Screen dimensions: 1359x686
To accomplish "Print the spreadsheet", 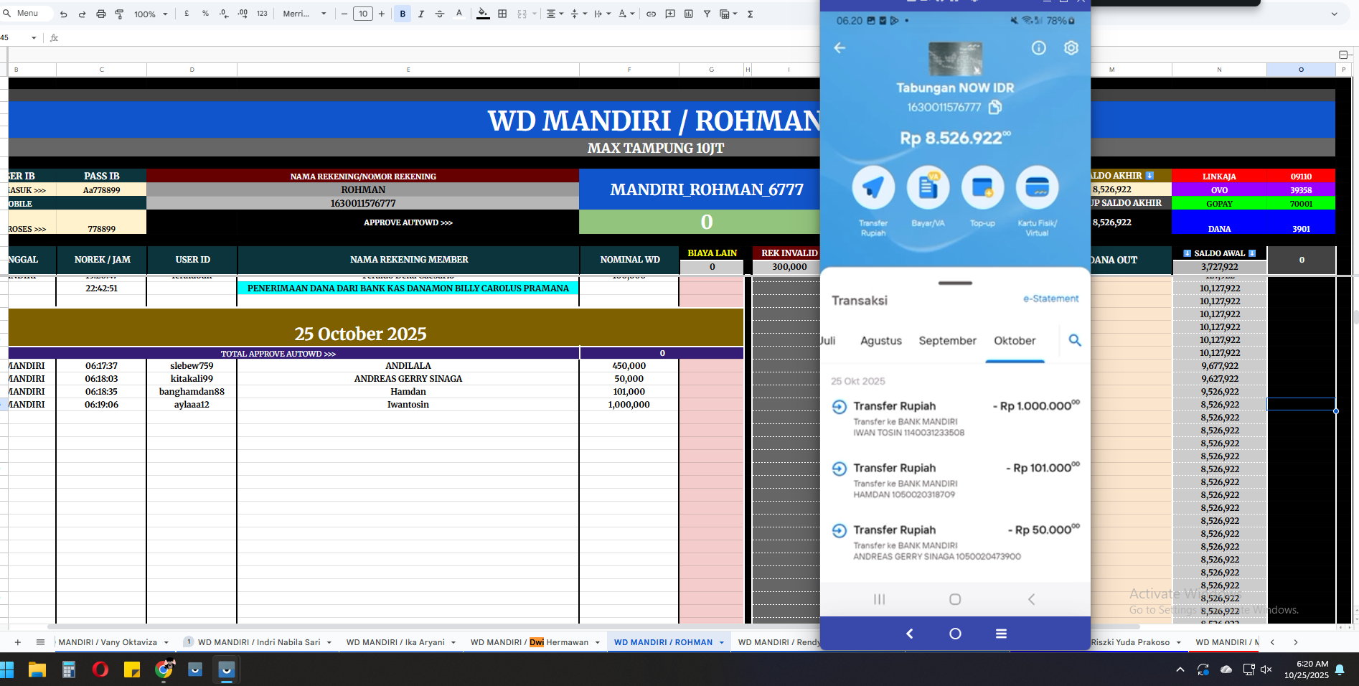I will coord(101,14).
